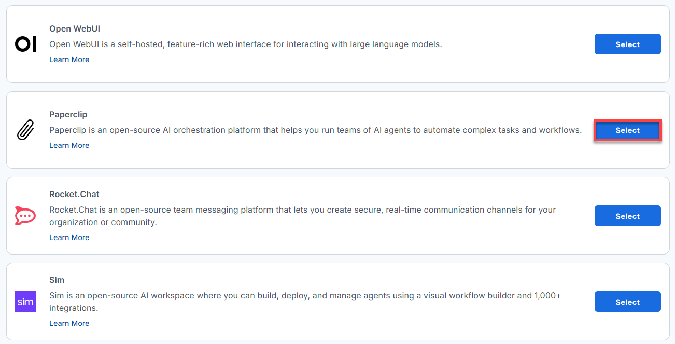Screen dimensions: 675x344
Task: Open Learn More link for Paperclip
Action: click(69, 145)
